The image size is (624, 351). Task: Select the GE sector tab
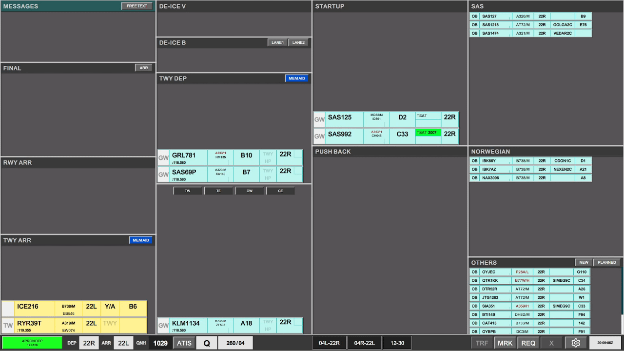pyautogui.click(x=280, y=191)
